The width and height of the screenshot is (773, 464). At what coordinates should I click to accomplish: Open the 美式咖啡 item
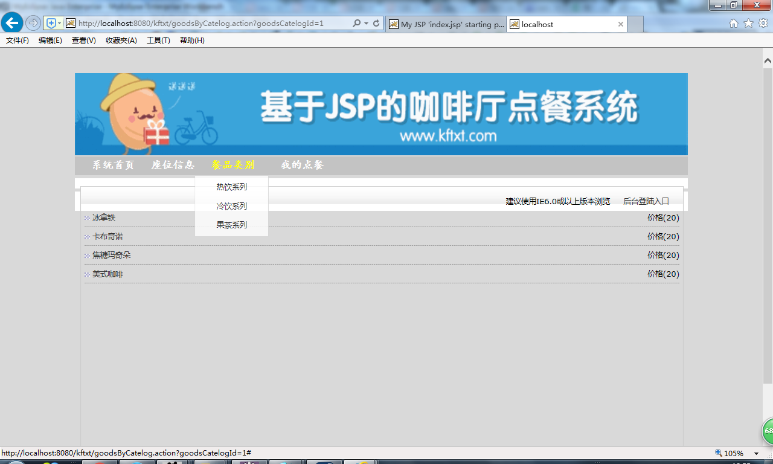point(107,274)
